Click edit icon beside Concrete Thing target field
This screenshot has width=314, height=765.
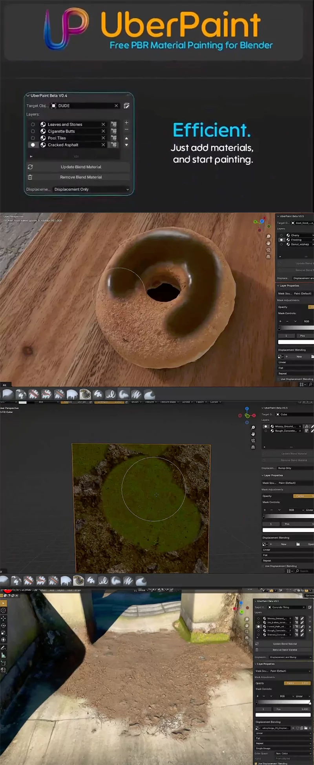[x=310, y=607]
